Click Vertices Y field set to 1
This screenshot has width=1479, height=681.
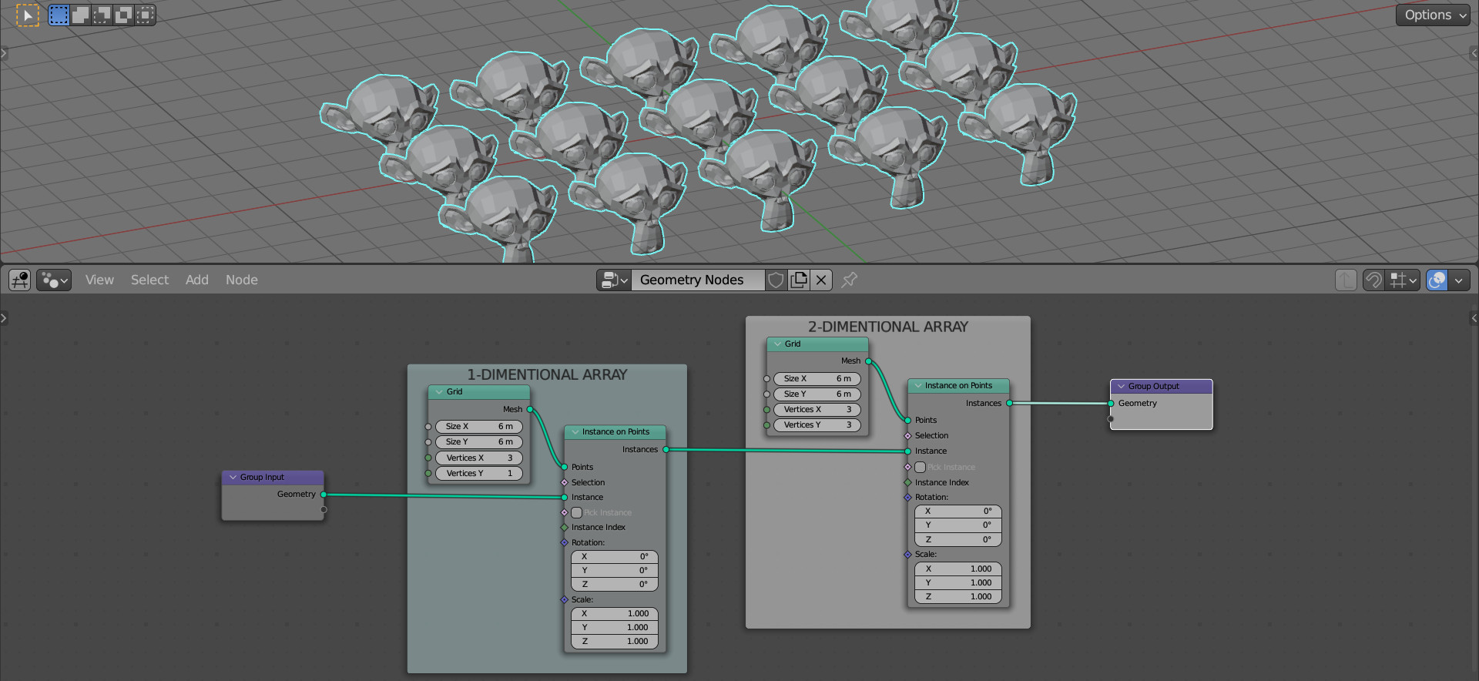[x=478, y=474]
